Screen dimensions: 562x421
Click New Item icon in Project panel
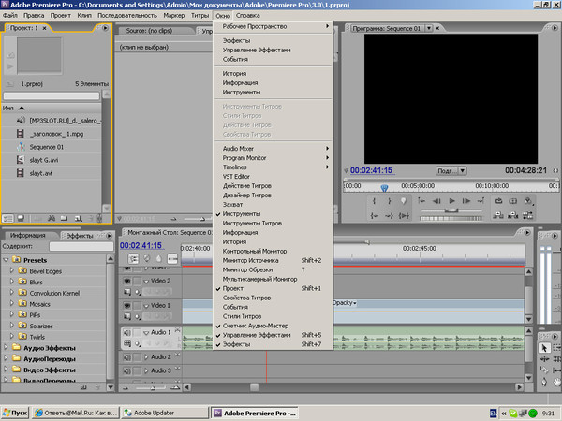pyautogui.click(x=78, y=218)
